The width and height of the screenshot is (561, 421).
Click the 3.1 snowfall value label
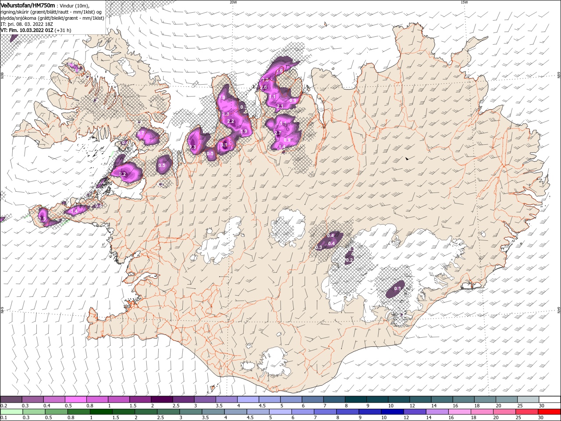point(224,145)
